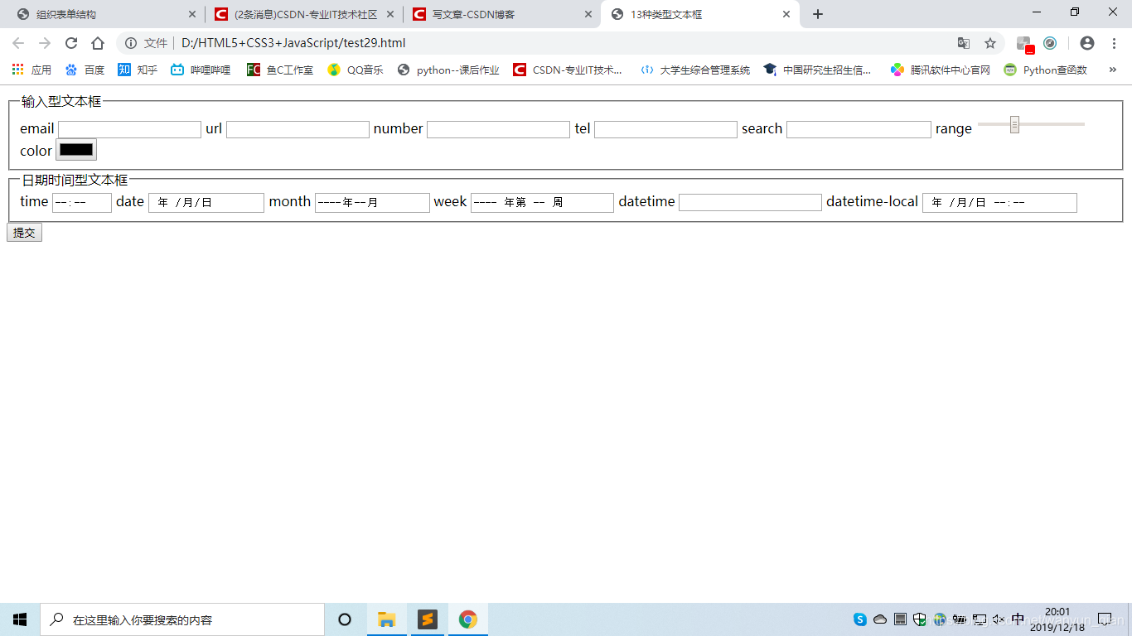Open File Explorer from the taskbar
1132x636 pixels.
[386, 619]
